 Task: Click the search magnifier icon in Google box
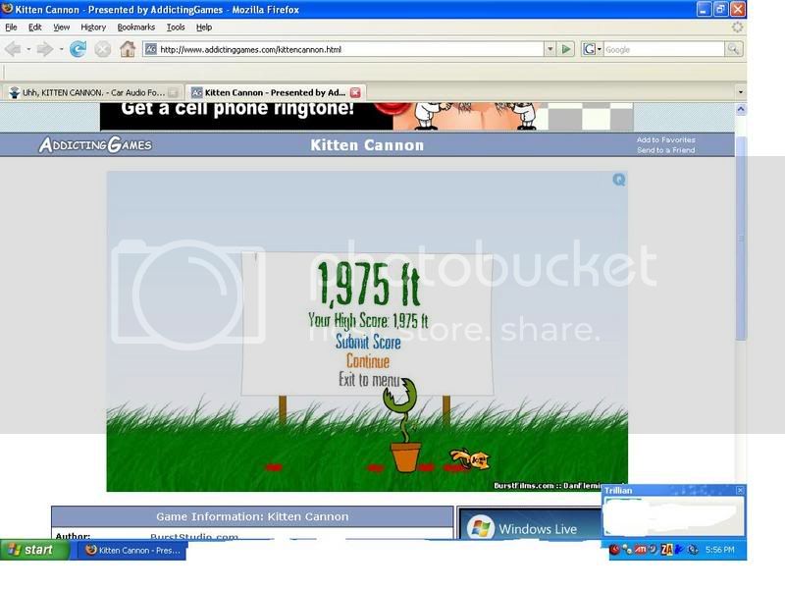733,49
